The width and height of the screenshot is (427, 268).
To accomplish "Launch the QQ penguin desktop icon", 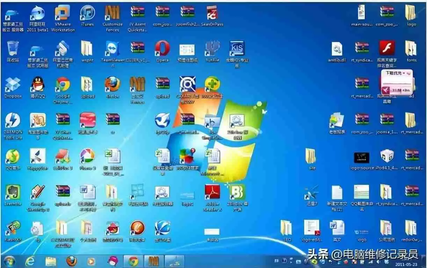I will (x=38, y=85).
